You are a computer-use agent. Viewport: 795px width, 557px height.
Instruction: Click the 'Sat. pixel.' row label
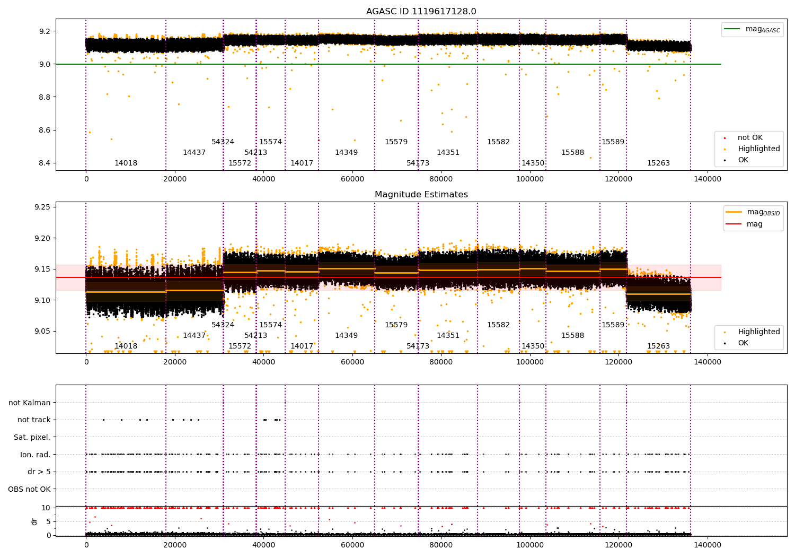coord(32,437)
